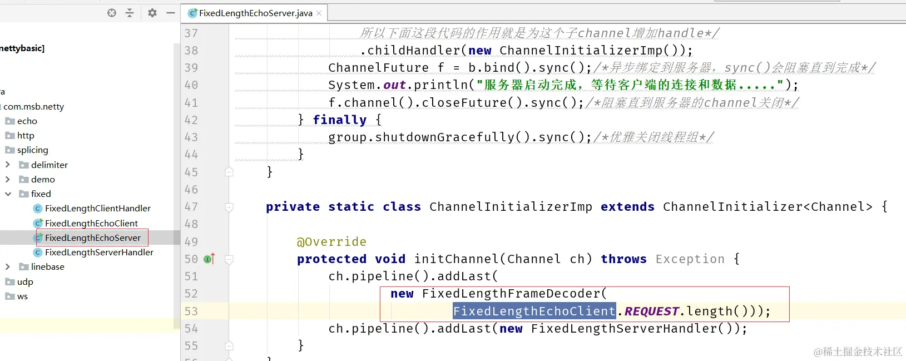Click fold end marker on line 55
This screenshot has width=906, height=361.
229,346
